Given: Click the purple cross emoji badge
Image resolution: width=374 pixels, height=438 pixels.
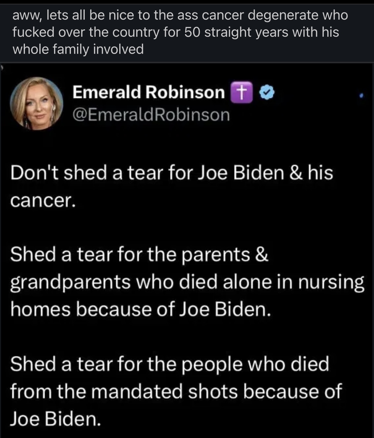Looking at the screenshot, I should (x=242, y=93).
